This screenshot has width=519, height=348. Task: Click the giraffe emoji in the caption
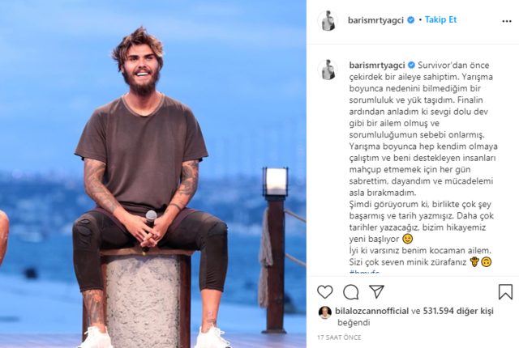tap(474, 262)
